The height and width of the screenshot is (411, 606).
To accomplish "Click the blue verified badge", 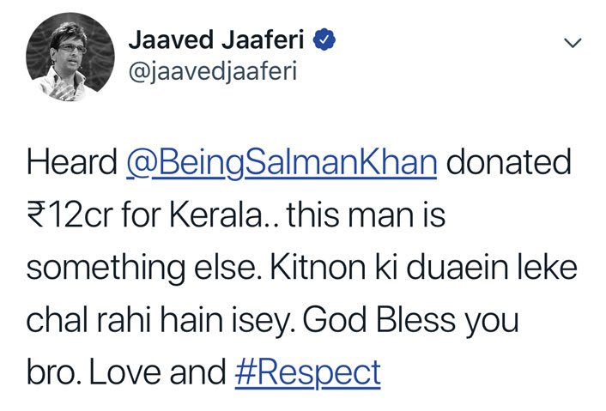I will point(324,39).
